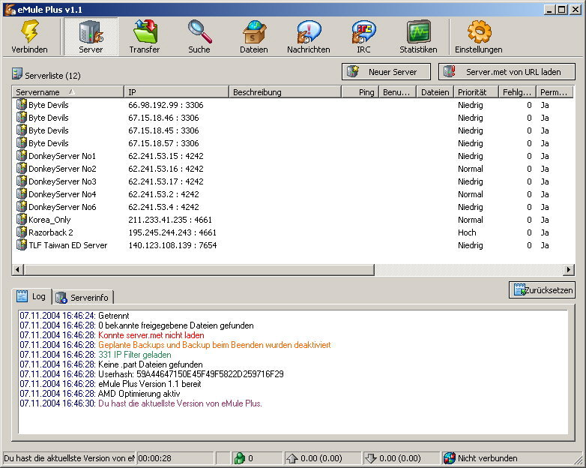This screenshot has height=468, width=586.
Task: Open the Suche magnifier page
Action: click(199, 37)
